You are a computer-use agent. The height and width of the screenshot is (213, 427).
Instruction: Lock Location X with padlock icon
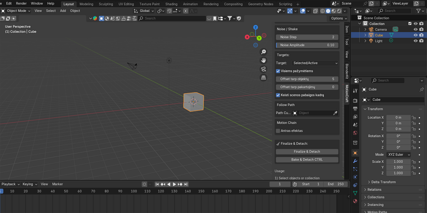(414, 117)
